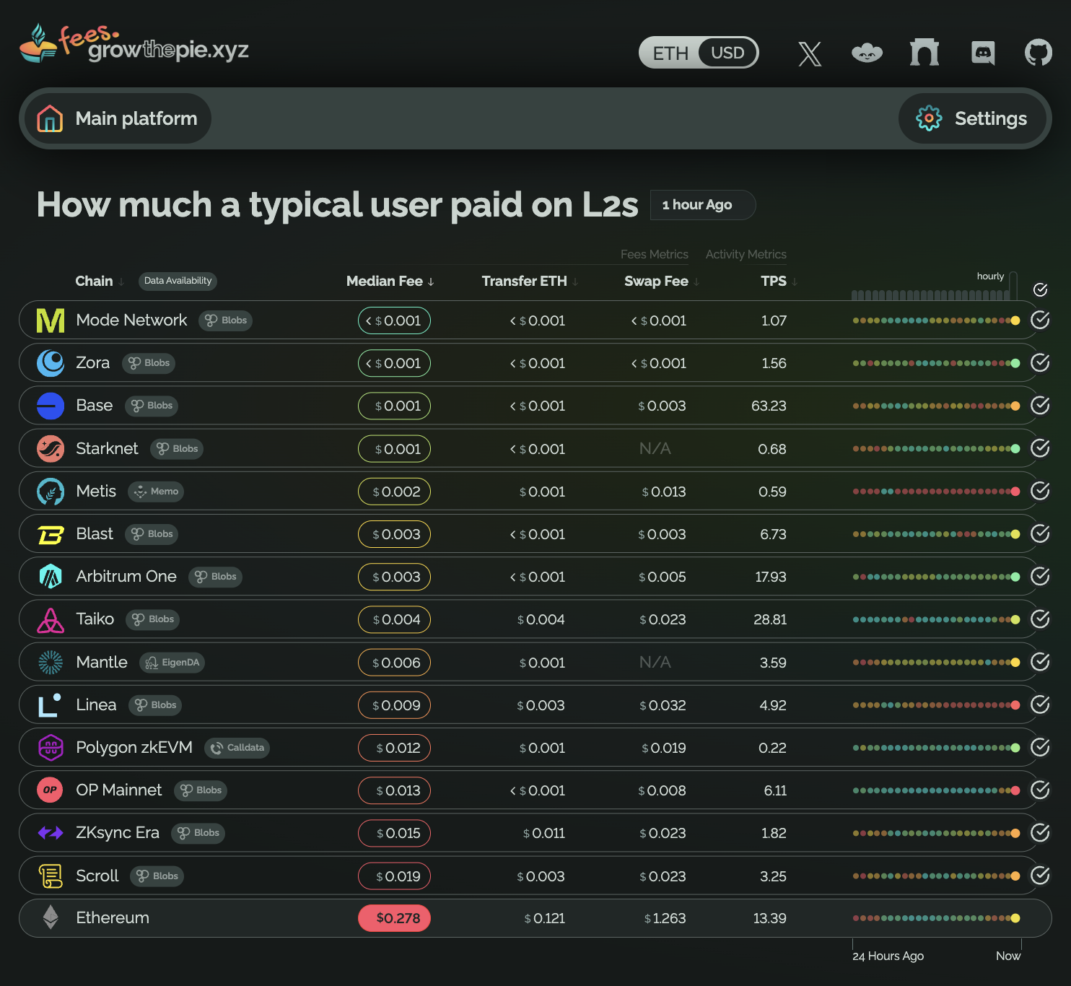Screen dimensions: 1071x986
Task: Open the GitHub icon link
Action: coord(1039,53)
